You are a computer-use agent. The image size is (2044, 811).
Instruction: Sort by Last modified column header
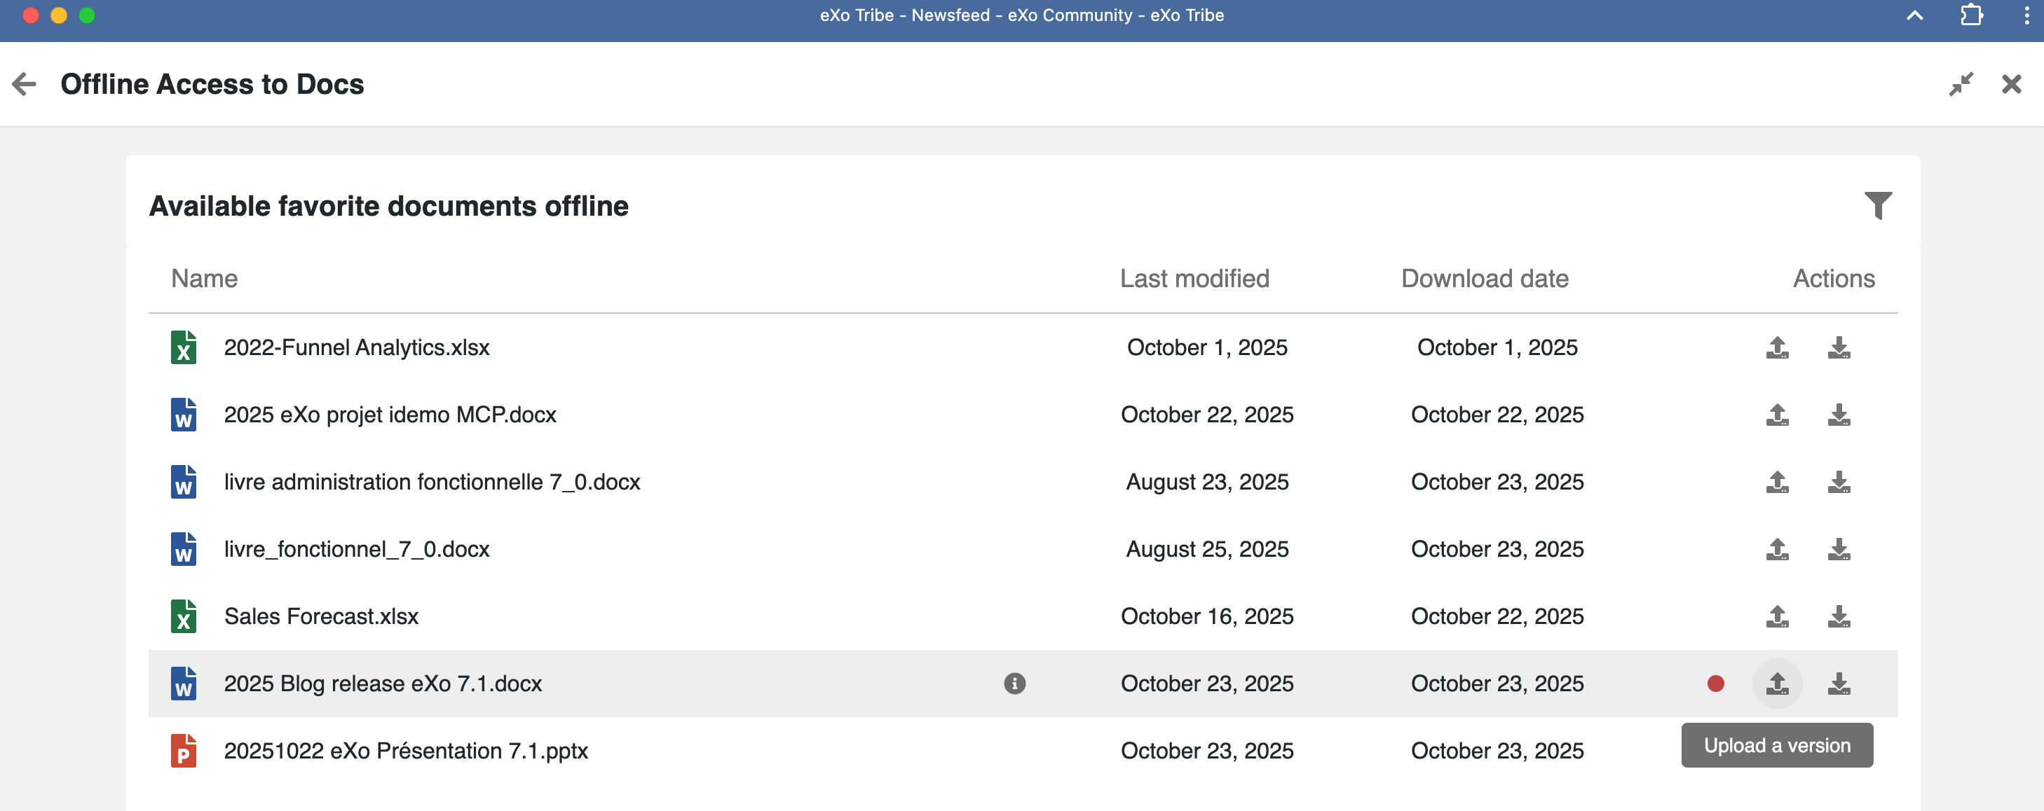(1194, 278)
